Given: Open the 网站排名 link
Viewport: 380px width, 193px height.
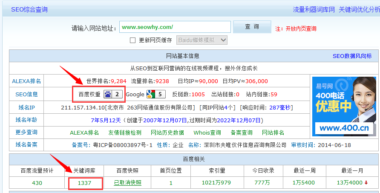Looking at the screenshot, I should (273, 133).
